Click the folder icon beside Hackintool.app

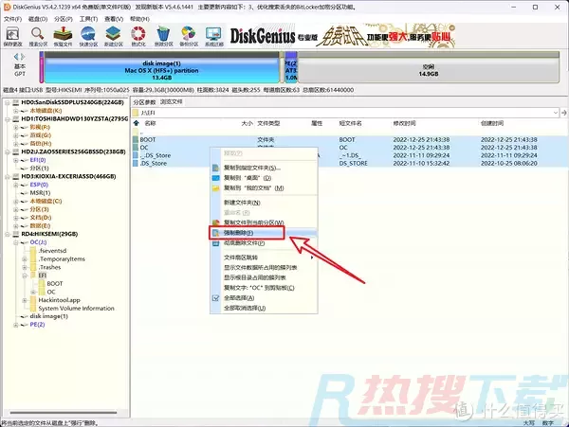point(33,300)
